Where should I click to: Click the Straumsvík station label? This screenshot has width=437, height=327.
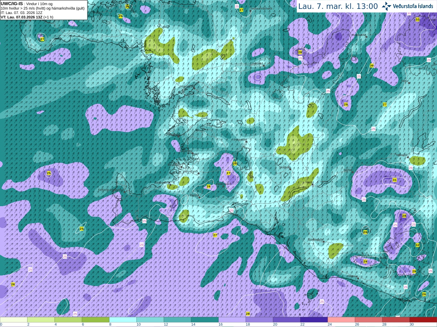coord(162,183)
